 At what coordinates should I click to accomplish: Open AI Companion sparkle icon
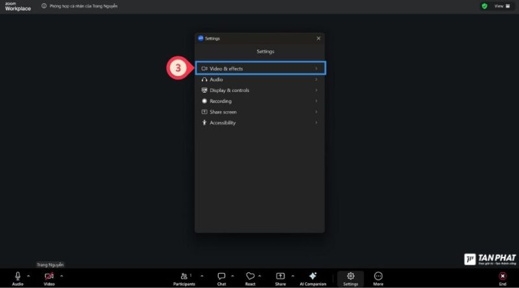313,276
